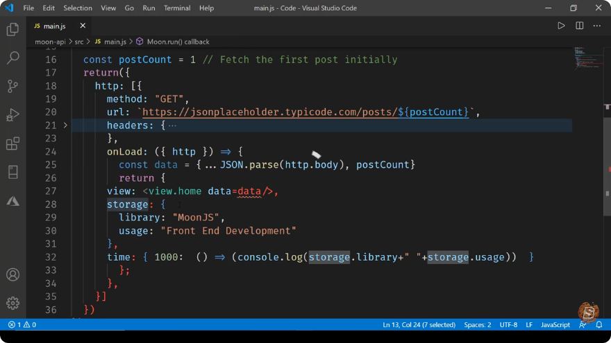Open the Source Control view
This screenshot has height=343, width=611.
(x=12, y=87)
